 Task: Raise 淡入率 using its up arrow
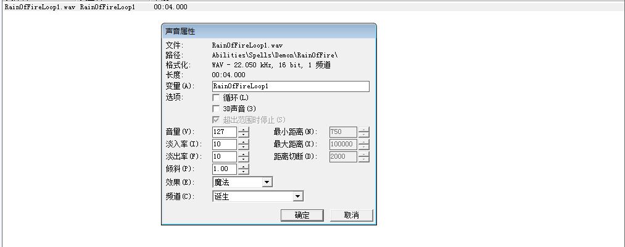coord(244,141)
